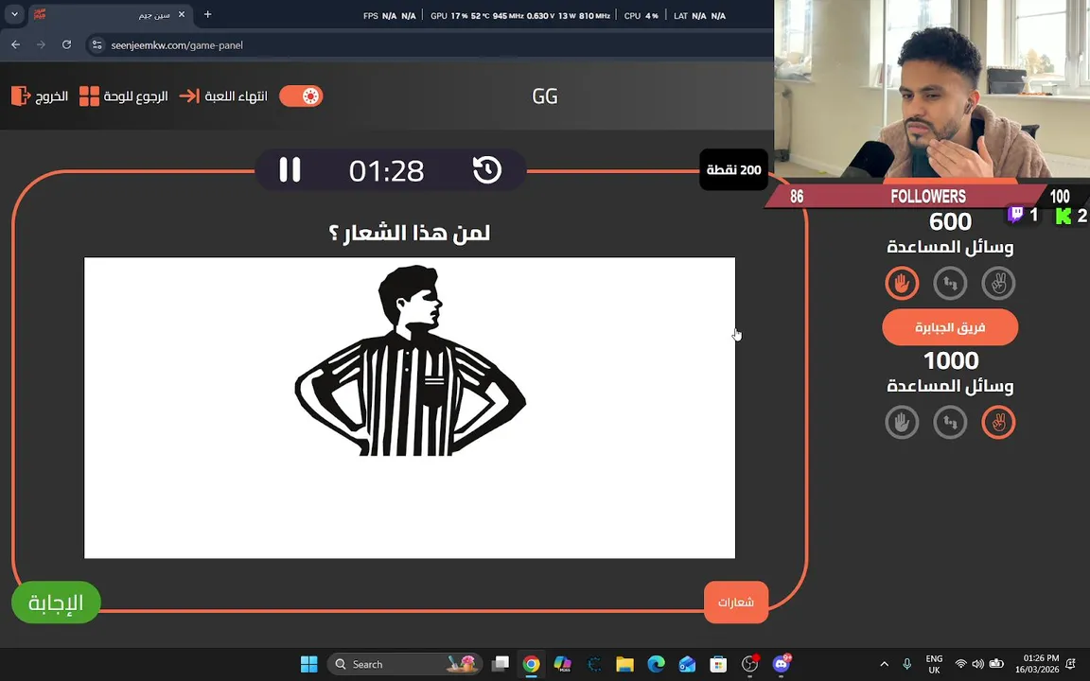The width and height of the screenshot is (1090, 681).
Task: Open Discord from the taskbar
Action: click(x=782, y=664)
